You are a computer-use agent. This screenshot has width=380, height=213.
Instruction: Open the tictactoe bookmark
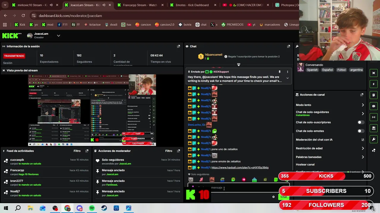tap(93, 25)
